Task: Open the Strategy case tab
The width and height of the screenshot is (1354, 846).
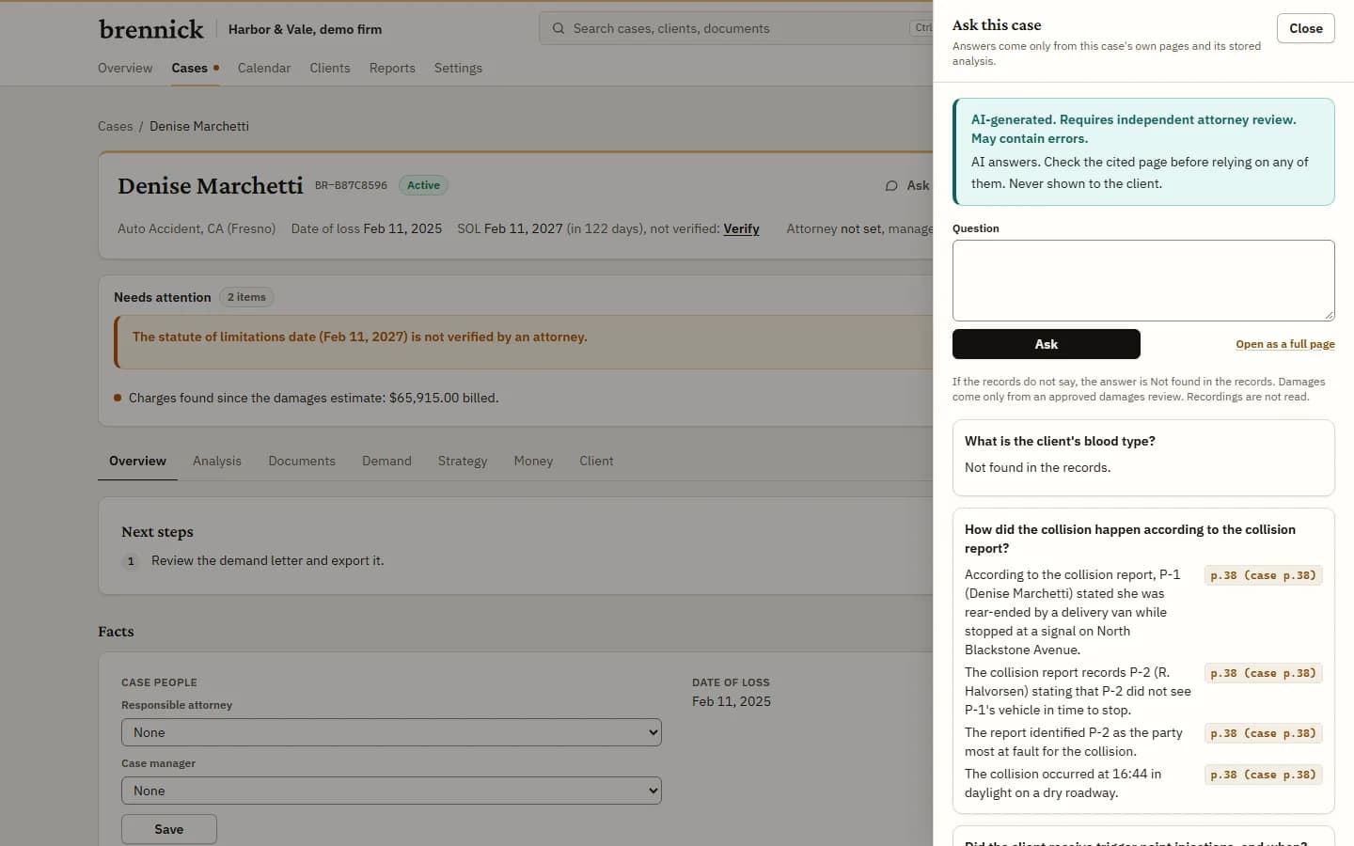Action: [x=463, y=461]
